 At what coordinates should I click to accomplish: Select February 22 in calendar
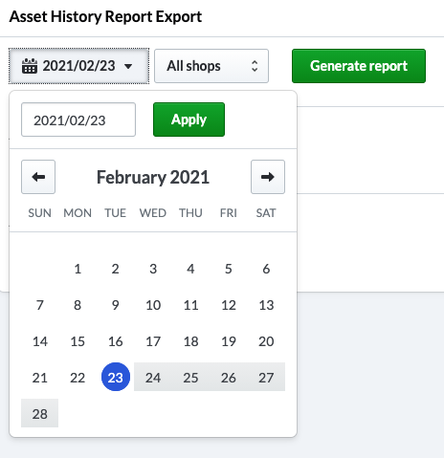pyautogui.click(x=78, y=378)
